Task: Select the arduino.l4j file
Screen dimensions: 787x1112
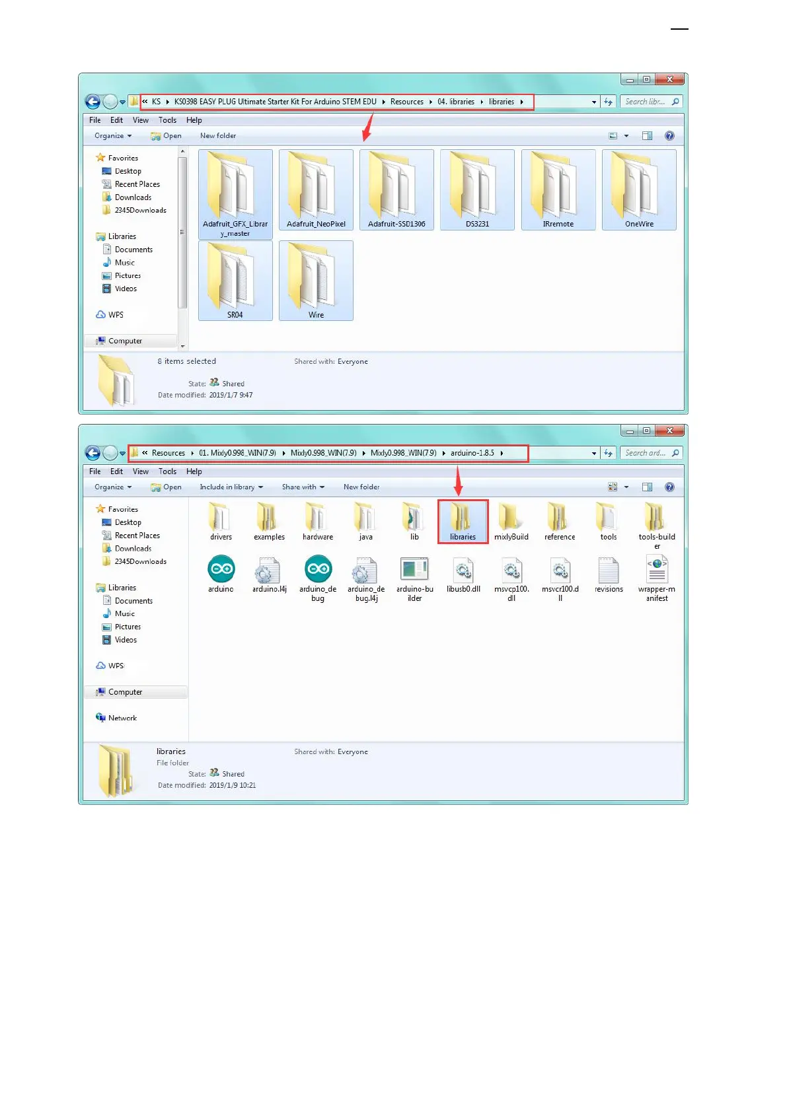Action: point(269,574)
